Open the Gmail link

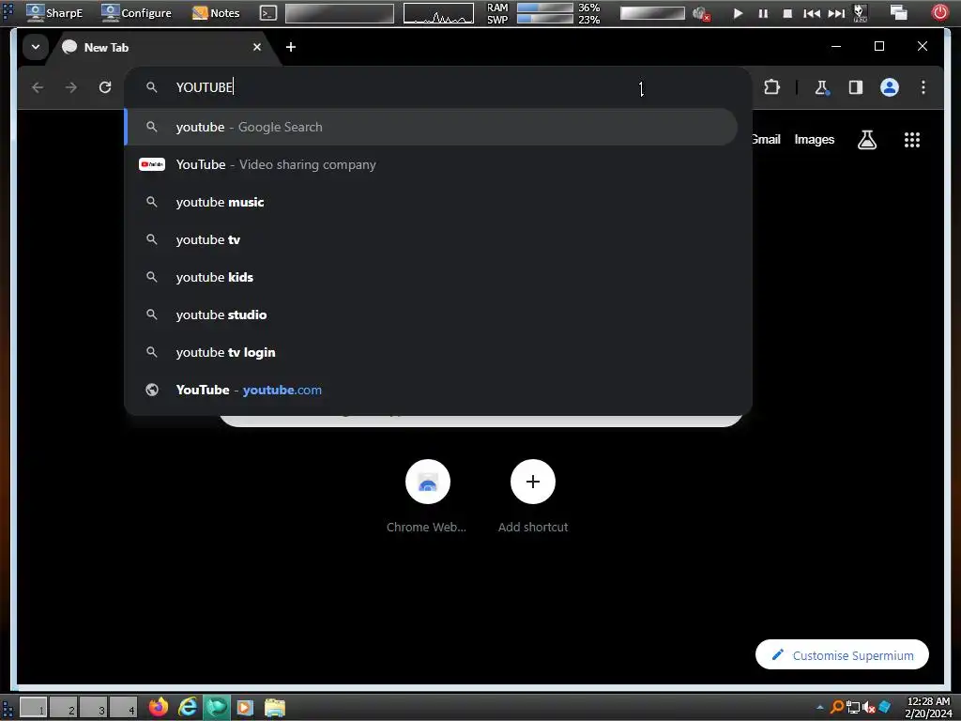766,140
